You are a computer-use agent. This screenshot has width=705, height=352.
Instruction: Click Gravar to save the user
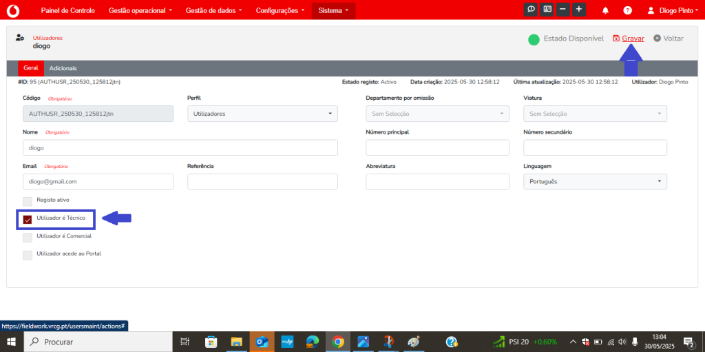[x=633, y=39]
